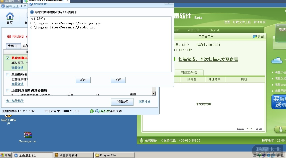The width and height of the screenshot is (286, 158).
Task: Switch to 瑞星工具 tab
Action: [193, 30]
